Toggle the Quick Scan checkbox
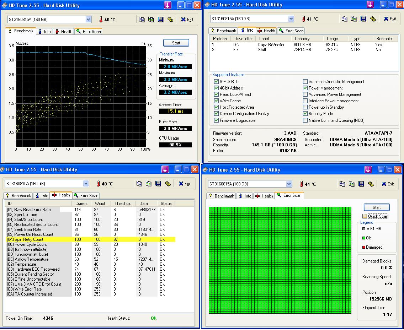The height and width of the screenshot is (330, 404). [365, 216]
